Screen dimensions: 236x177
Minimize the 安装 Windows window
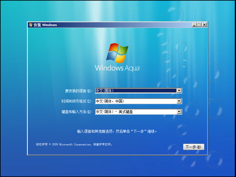click(x=194, y=25)
